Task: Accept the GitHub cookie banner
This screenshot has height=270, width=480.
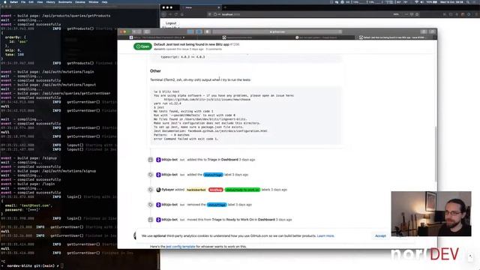Action: (x=380, y=236)
